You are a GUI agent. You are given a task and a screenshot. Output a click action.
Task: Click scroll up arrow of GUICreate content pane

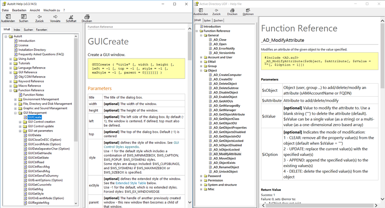point(189,29)
